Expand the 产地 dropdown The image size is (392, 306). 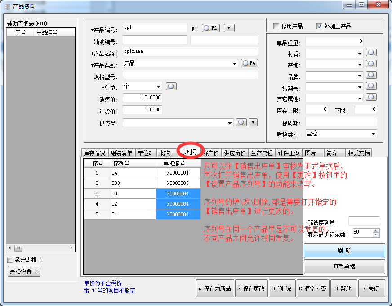pyautogui.click(x=360, y=64)
